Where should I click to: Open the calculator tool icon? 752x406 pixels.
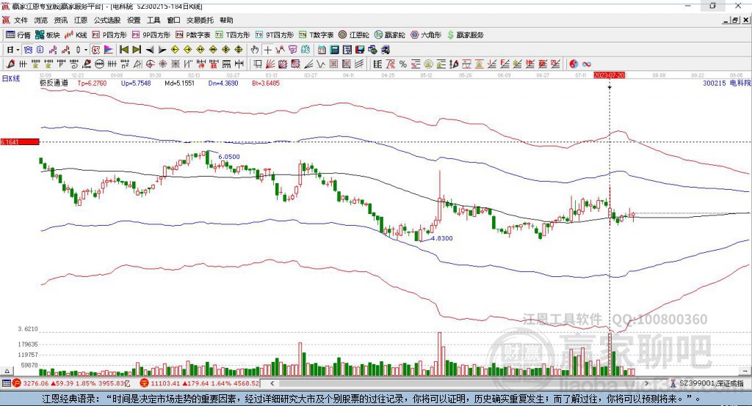coord(334,50)
